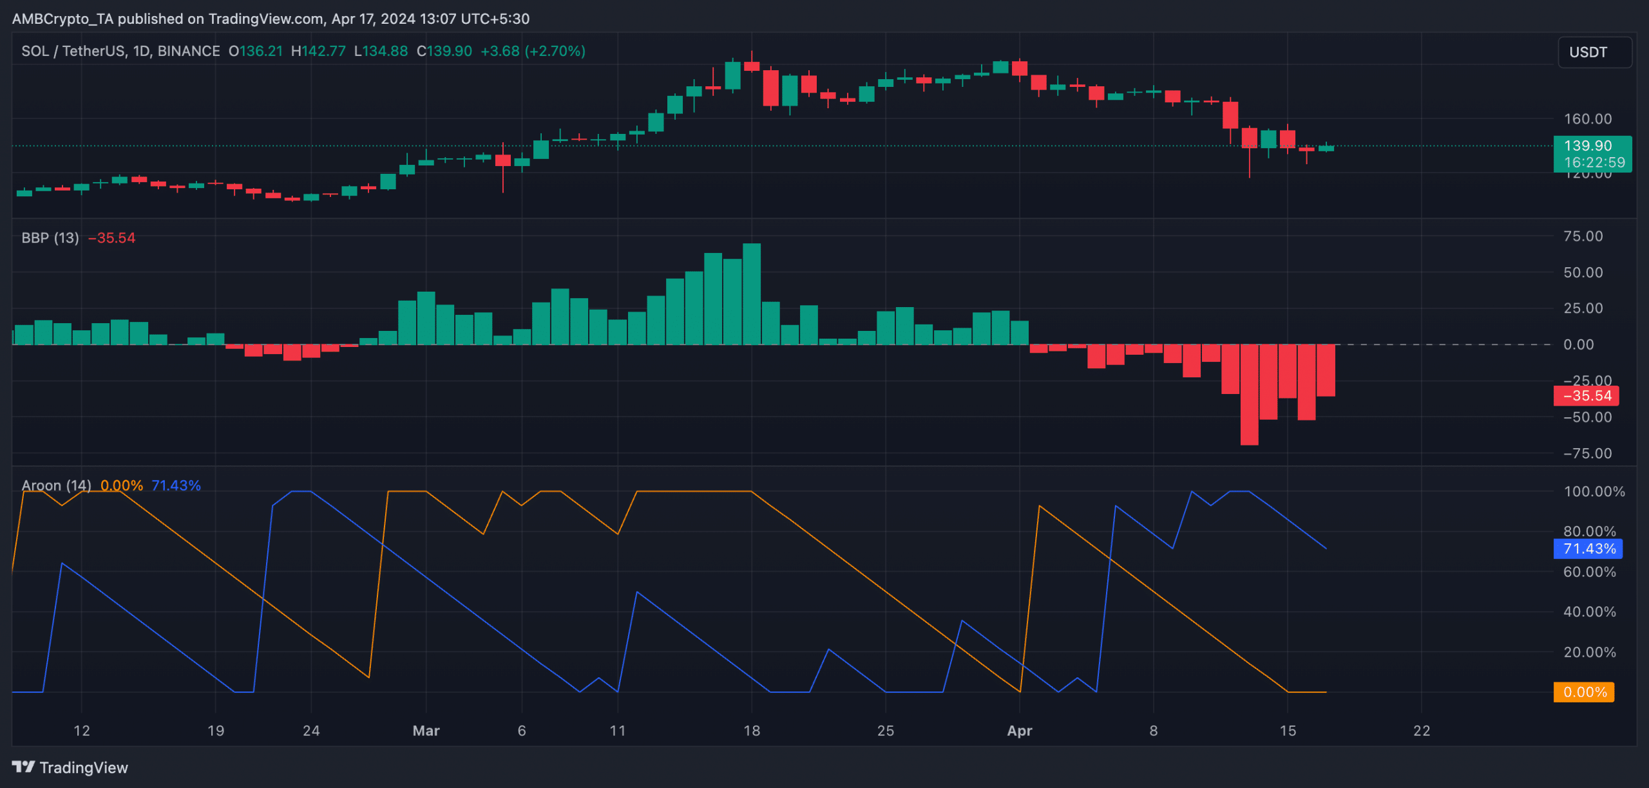Screen dimensions: 1649x788
Task: Click the Aroon (14) indicator label
Action: 56,485
